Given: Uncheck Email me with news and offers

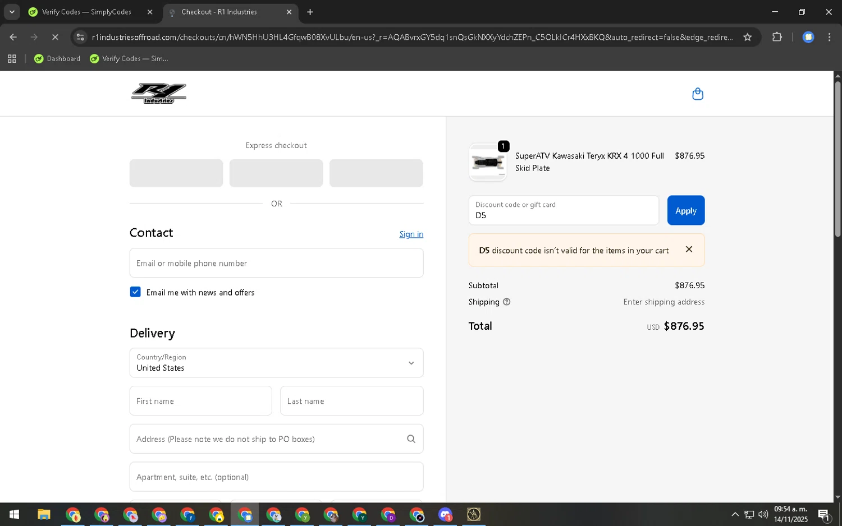Looking at the screenshot, I should tap(135, 292).
